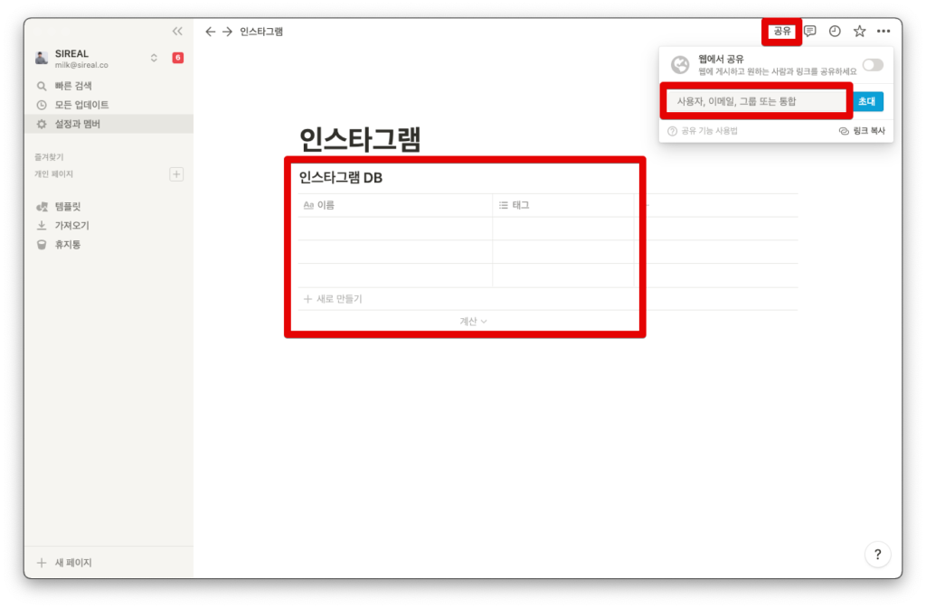
Task: Open the comments icon in top bar
Action: (809, 32)
